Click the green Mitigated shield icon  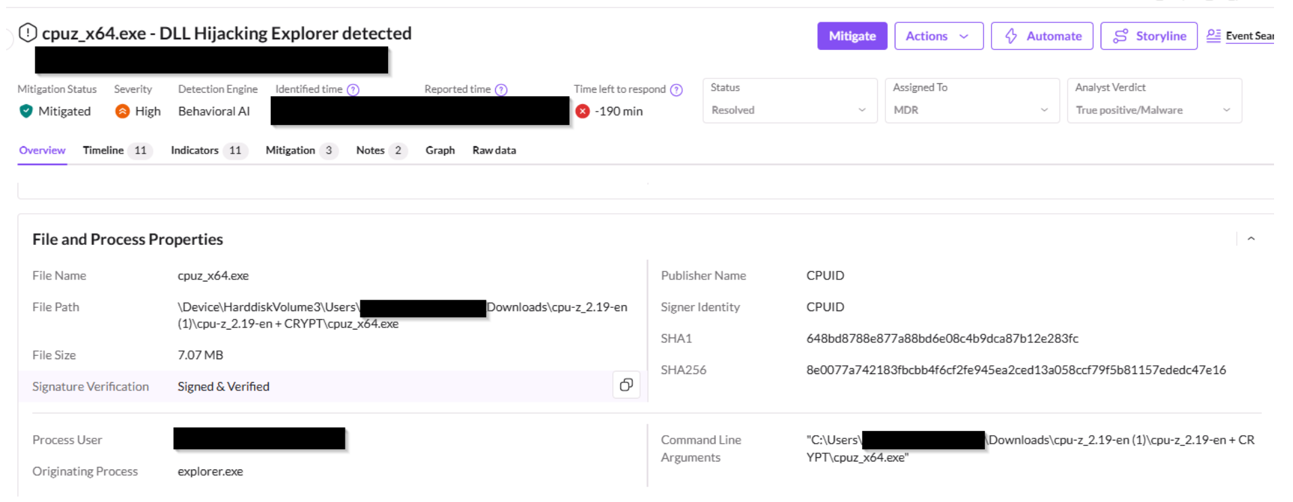tap(26, 111)
